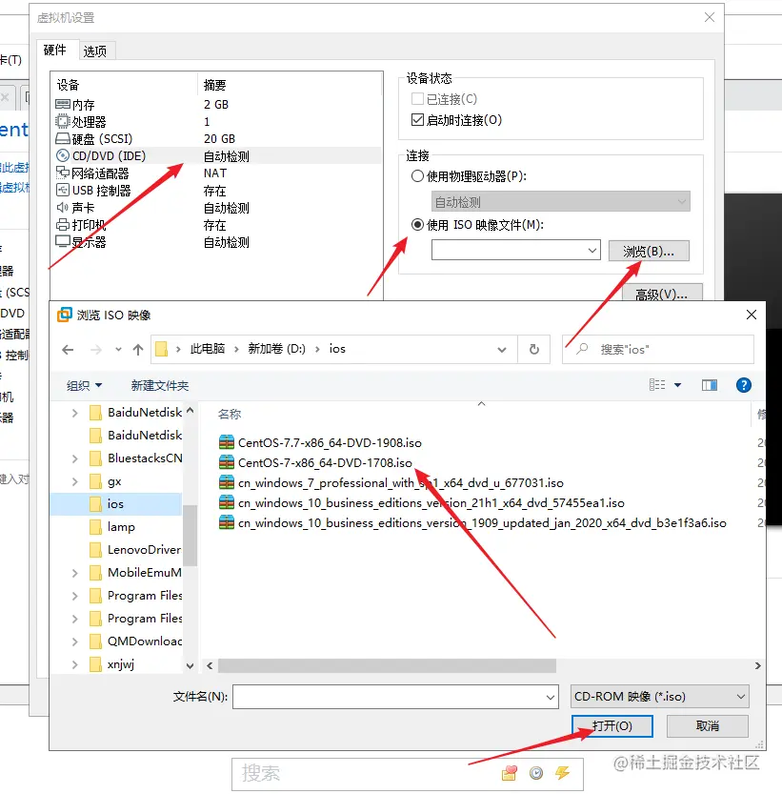Click the view layout icon
782x794 pixels.
click(x=657, y=385)
